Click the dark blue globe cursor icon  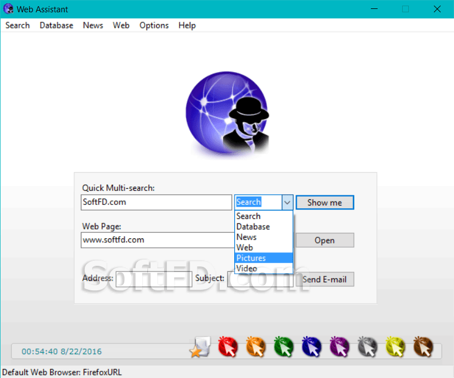pyautogui.click(x=312, y=347)
